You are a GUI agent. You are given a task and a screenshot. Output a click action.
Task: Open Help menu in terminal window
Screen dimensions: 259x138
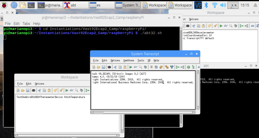coord(36,24)
